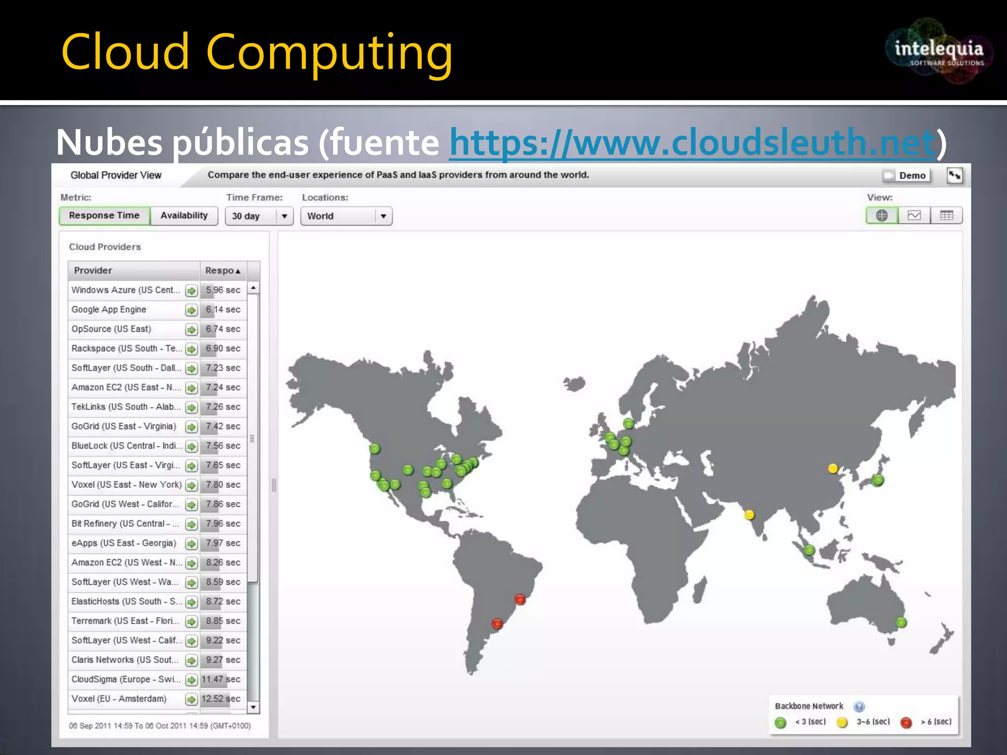The image size is (1007, 755).
Task: Select the Global Provider View tab
Action: 116,175
